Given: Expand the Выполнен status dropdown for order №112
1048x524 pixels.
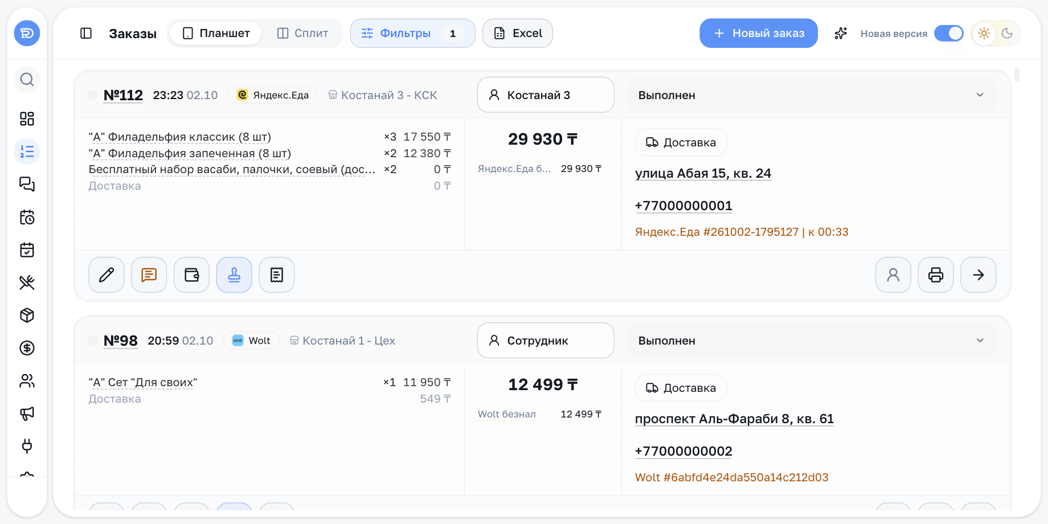Looking at the screenshot, I should click(812, 95).
